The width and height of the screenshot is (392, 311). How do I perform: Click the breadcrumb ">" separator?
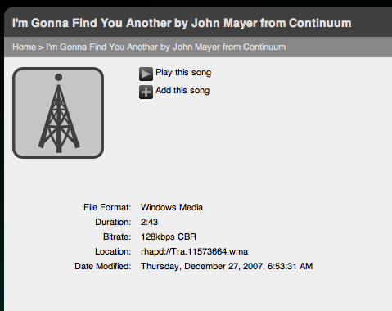[41, 47]
